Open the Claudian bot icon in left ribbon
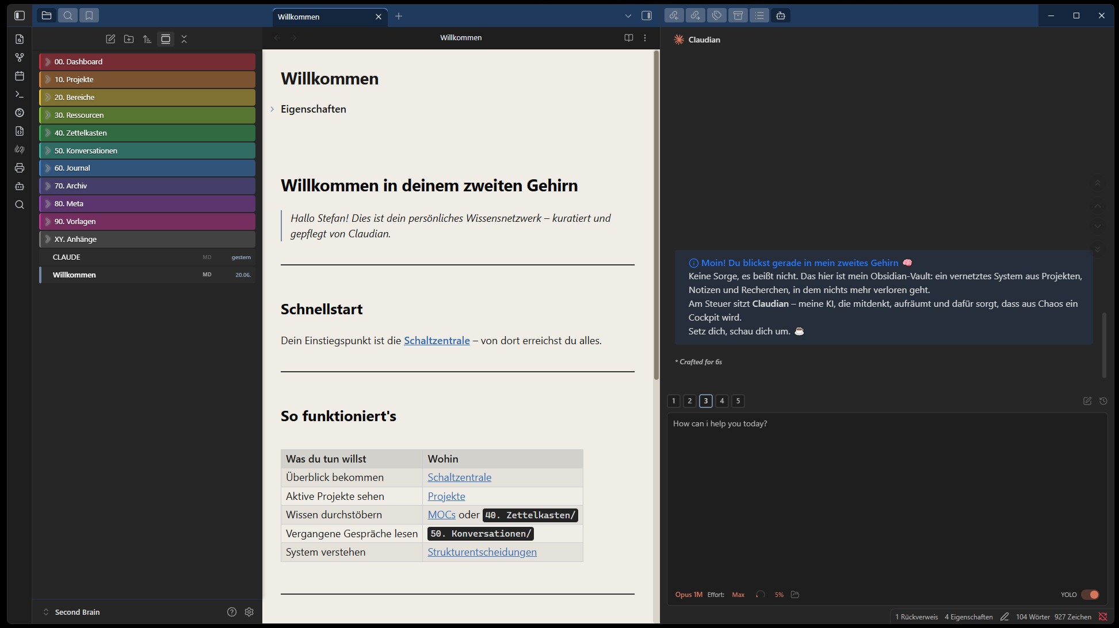1119x628 pixels. click(x=20, y=186)
